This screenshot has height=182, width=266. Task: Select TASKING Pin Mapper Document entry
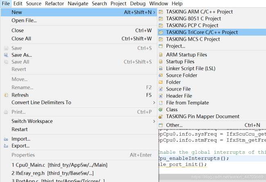tap(212, 116)
